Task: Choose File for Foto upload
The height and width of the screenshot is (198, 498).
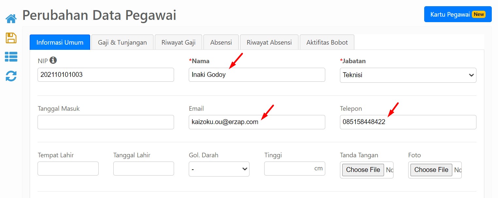Action: [431, 170]
